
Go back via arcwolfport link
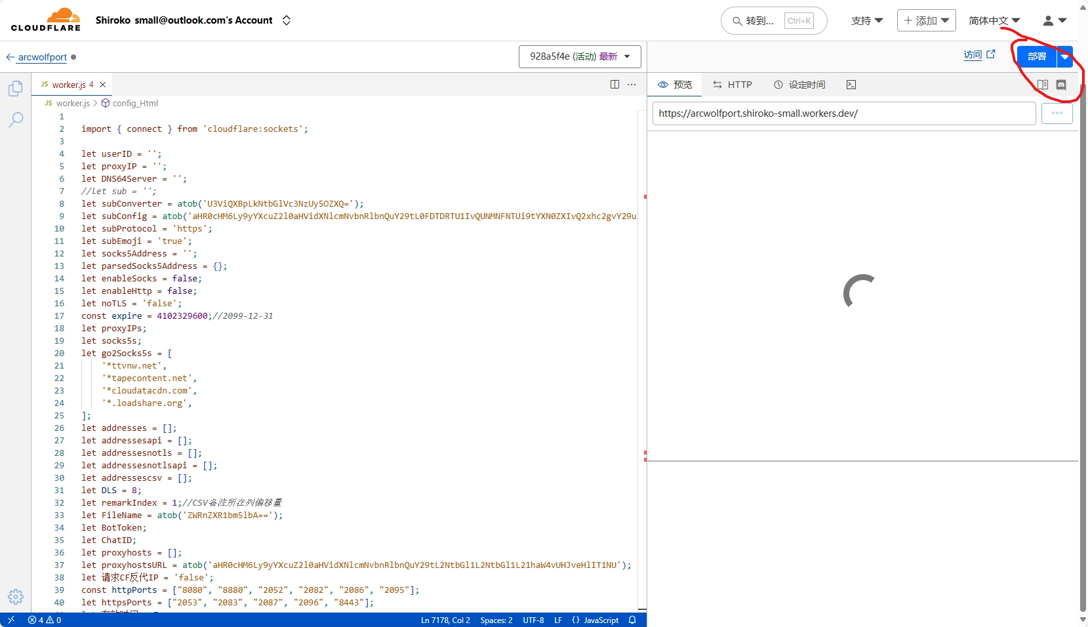pyautogui.click(x=42, y=57)
